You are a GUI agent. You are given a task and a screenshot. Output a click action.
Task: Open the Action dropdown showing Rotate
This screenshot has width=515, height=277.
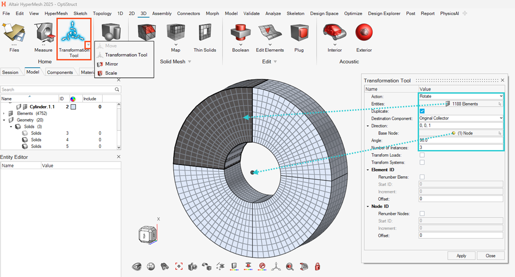(461, 96)
